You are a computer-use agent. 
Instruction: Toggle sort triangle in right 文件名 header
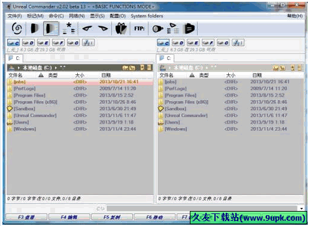192,75
